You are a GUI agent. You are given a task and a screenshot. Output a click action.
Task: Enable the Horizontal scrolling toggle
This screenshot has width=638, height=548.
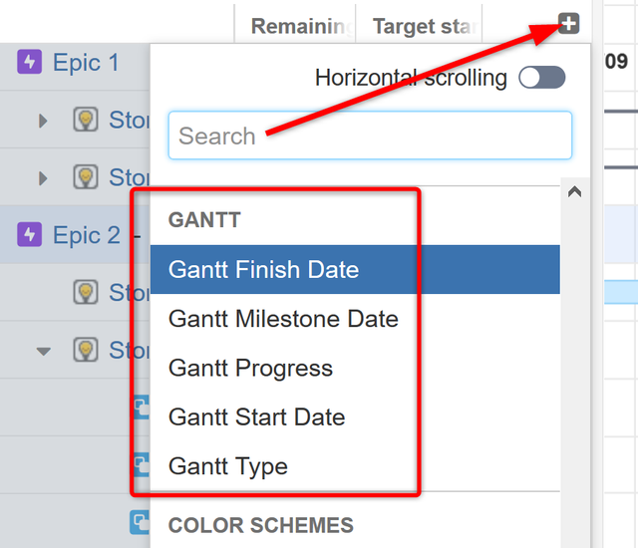coord(541,78)
